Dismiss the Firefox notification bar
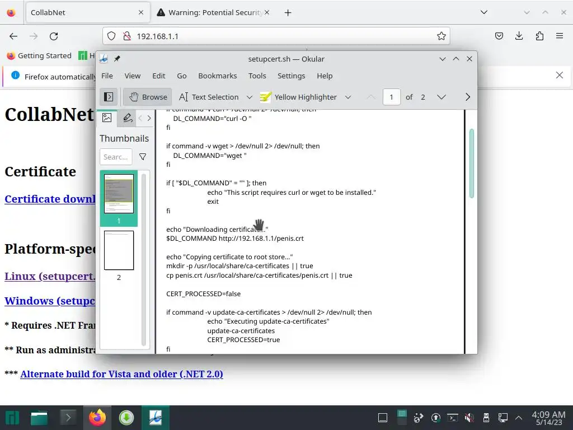This screenshot has height=430, width=573. [560, 75]
